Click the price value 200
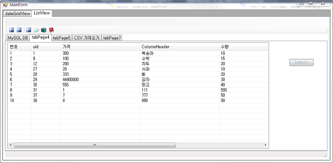333x163 pixels. pos(66,64)
